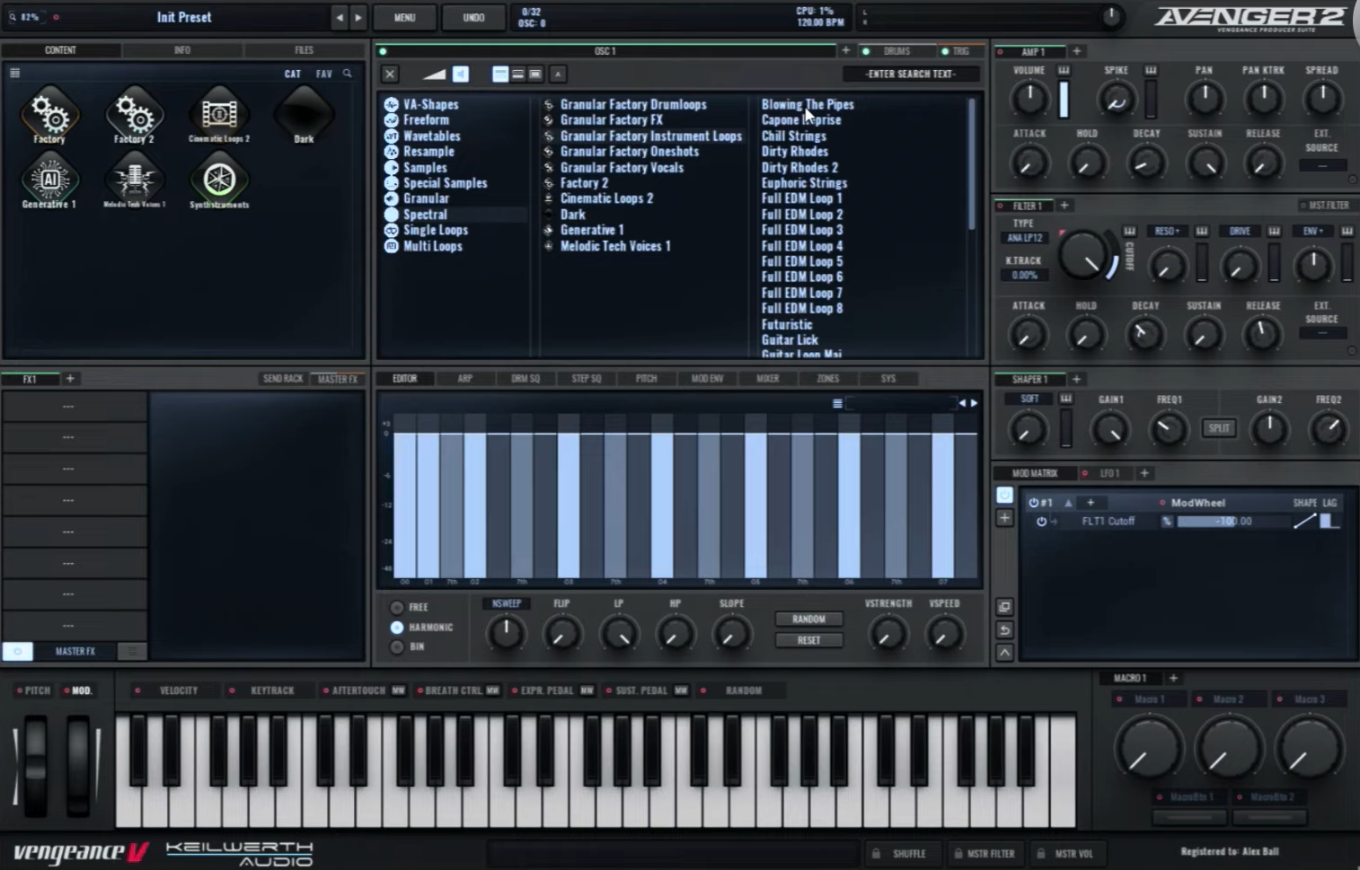Toggle power for mod slot #1
1360x870 pixels.
1033,503
